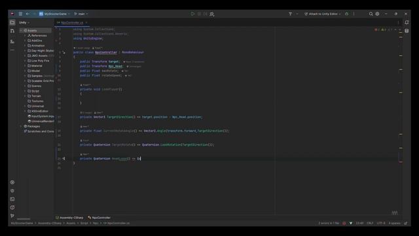Select the Universal folder
This screenshot has height=236, width=419.
tap(36, 106)
